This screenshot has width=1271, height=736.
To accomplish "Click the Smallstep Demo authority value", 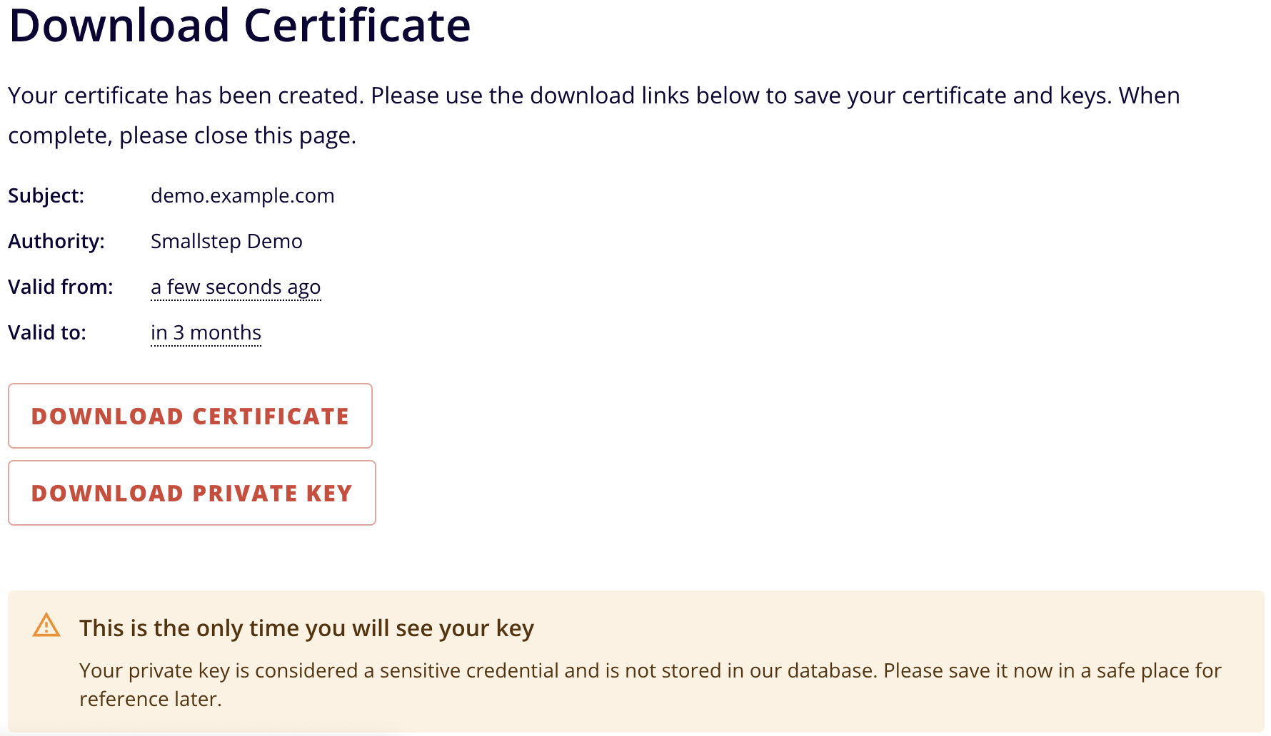I will [x=226, y=241].
